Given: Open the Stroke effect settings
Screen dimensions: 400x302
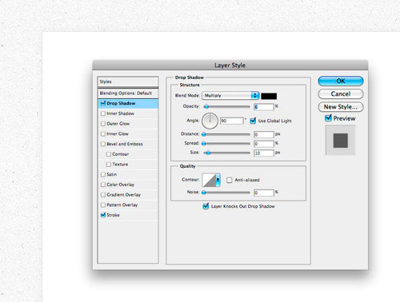Looking at the screenshot, I should coord(113,215).
